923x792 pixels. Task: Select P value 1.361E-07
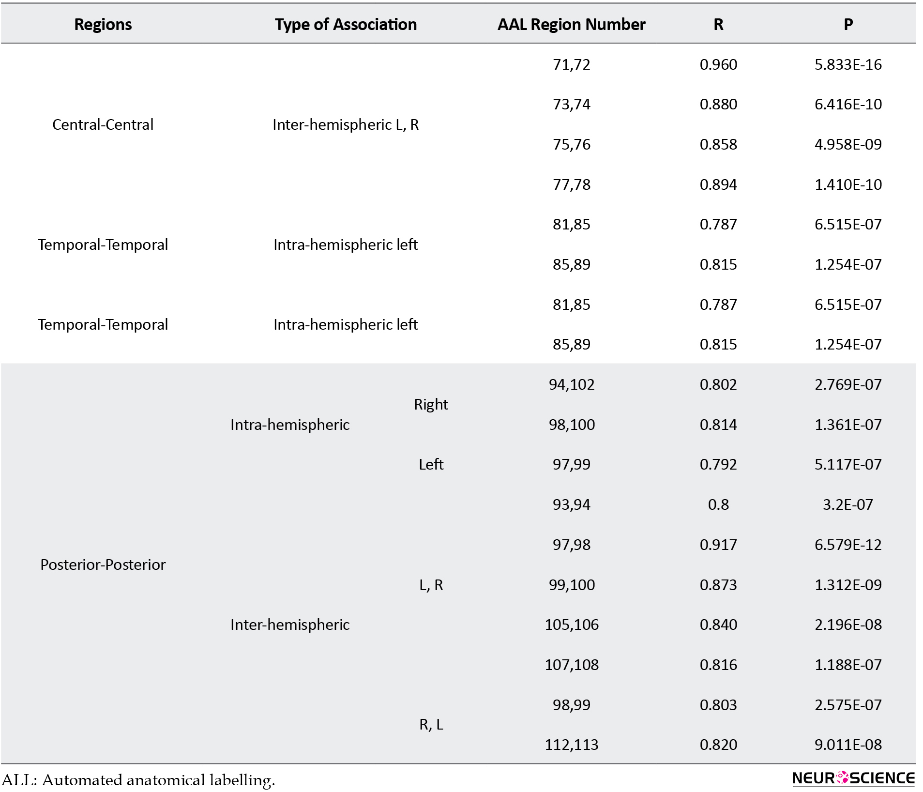(848, 425)
